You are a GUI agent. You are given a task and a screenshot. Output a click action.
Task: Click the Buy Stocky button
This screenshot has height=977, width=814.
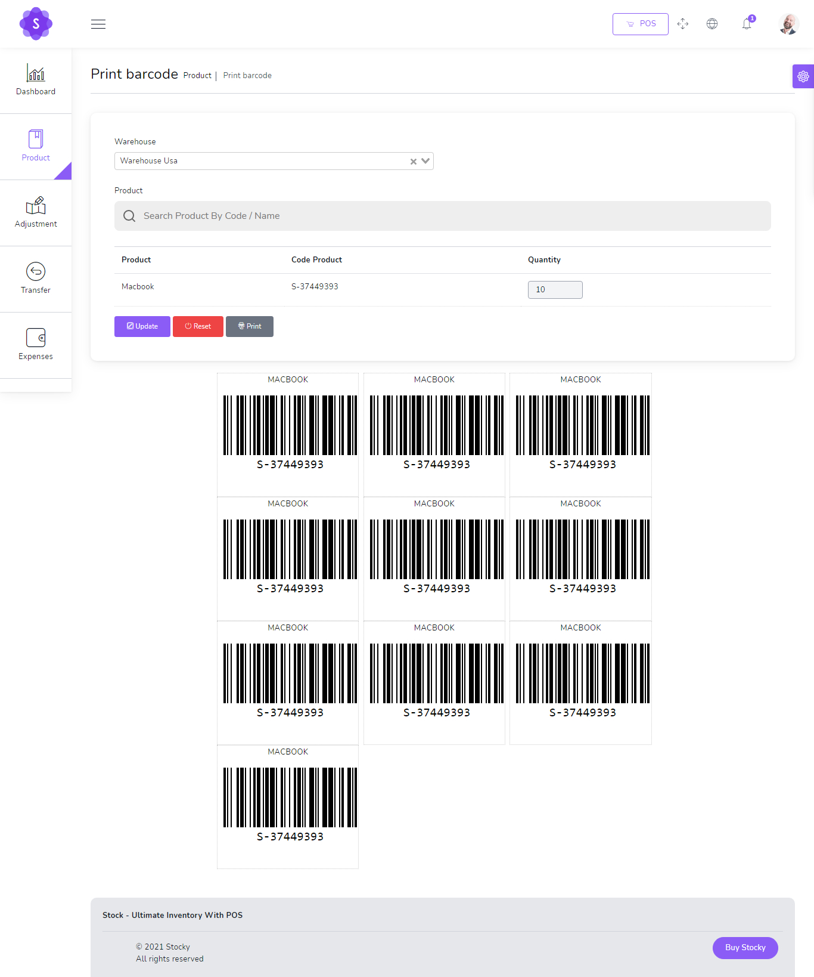(x=745, y=948)
